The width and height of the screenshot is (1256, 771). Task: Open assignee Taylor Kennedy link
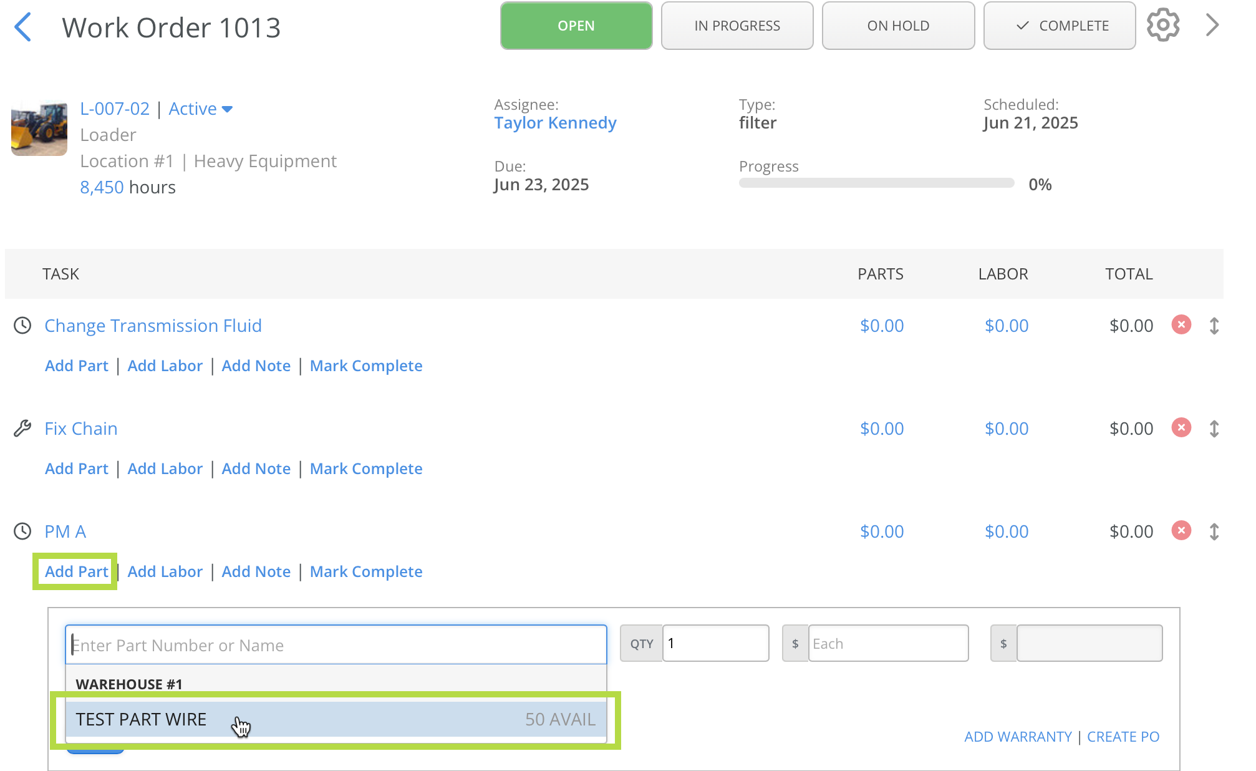pyautogui.click(x=555, y=123)
